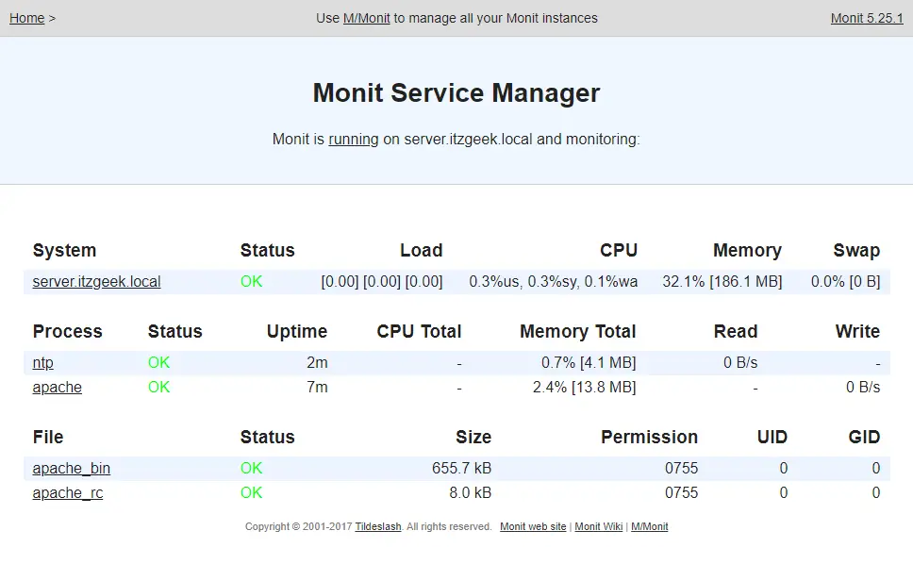
Task: Open the ntp process details
Action: (43, 362)
